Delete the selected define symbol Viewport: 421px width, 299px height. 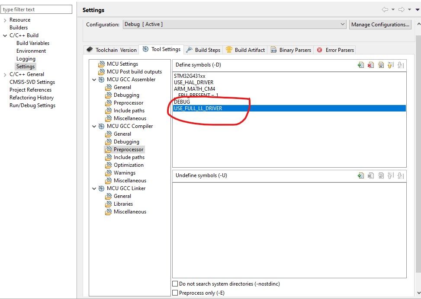tap(371, 65)
